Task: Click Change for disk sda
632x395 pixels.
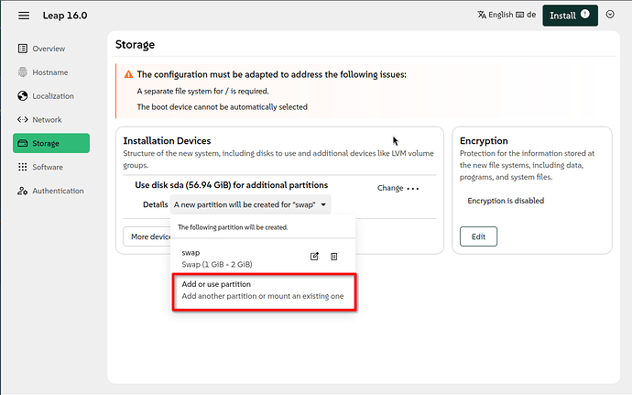Action: tap(390, 188)
